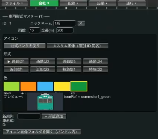Open アイコン画像フォルダを開く button
This screenshot has height=139, width=158.
coord(42,132)
